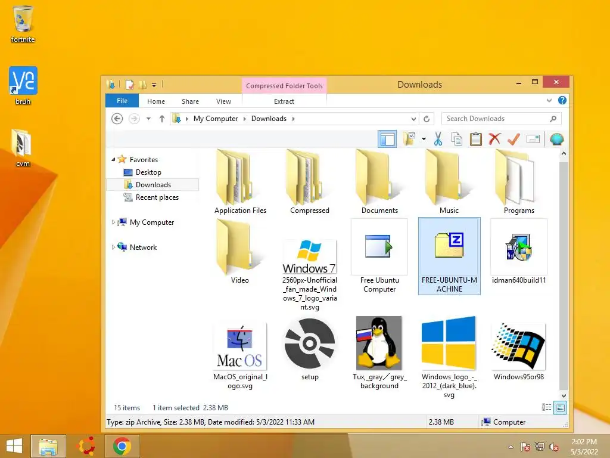Image resolution: width=610 pixels, height=458 pixels.
Task: Cut with the scissors toolbar icon
Action: click(x=438, y=139)
